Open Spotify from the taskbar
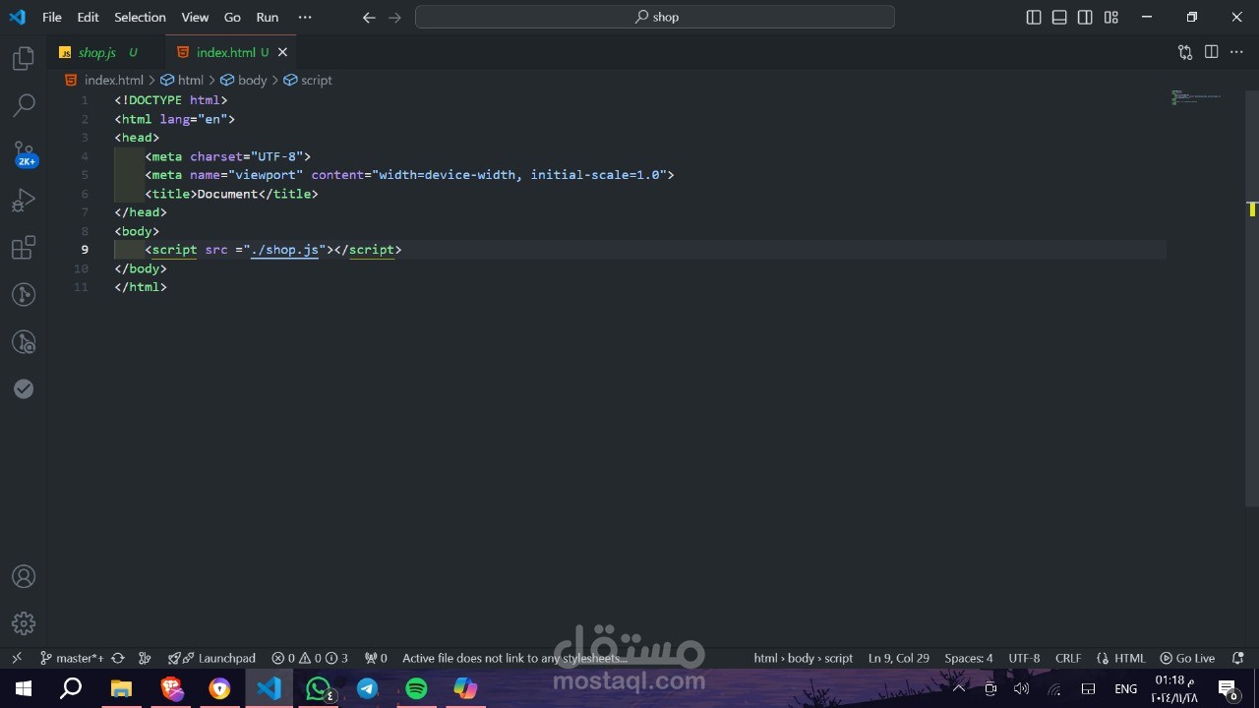Image resolution: width=1259 pixels, height=708 pixels. click(x=416, y=688)
